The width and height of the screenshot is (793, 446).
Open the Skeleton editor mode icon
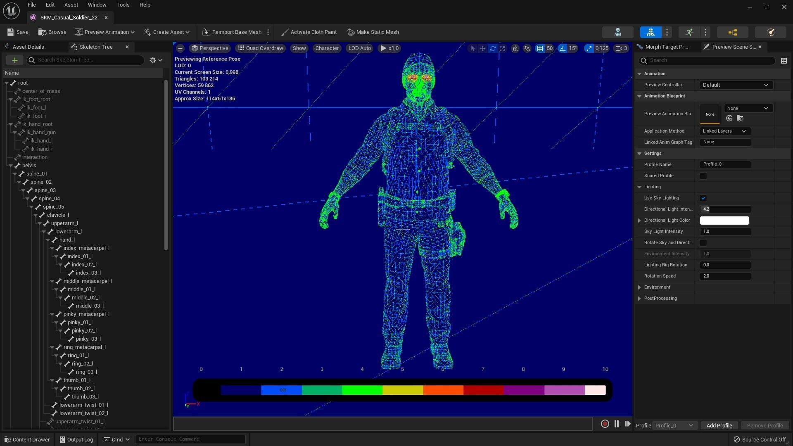click(x=617, y=32)
